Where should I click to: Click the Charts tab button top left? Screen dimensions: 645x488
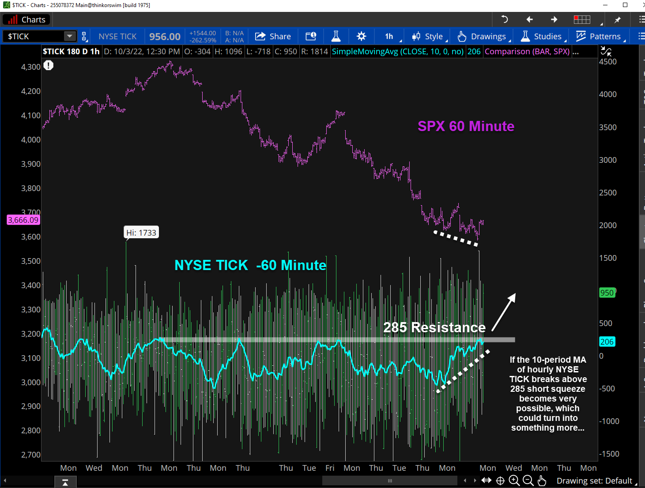tap(26, 19)
